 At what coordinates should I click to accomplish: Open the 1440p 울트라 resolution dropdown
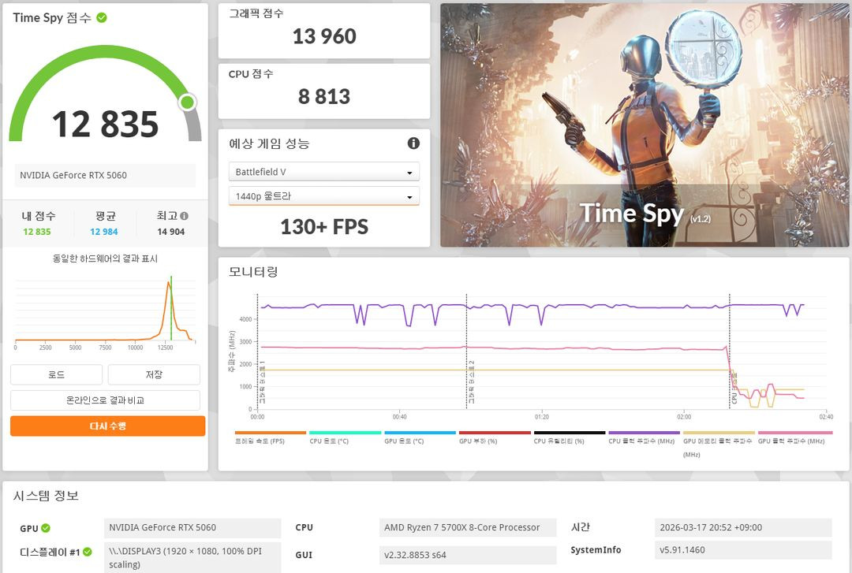323,196
